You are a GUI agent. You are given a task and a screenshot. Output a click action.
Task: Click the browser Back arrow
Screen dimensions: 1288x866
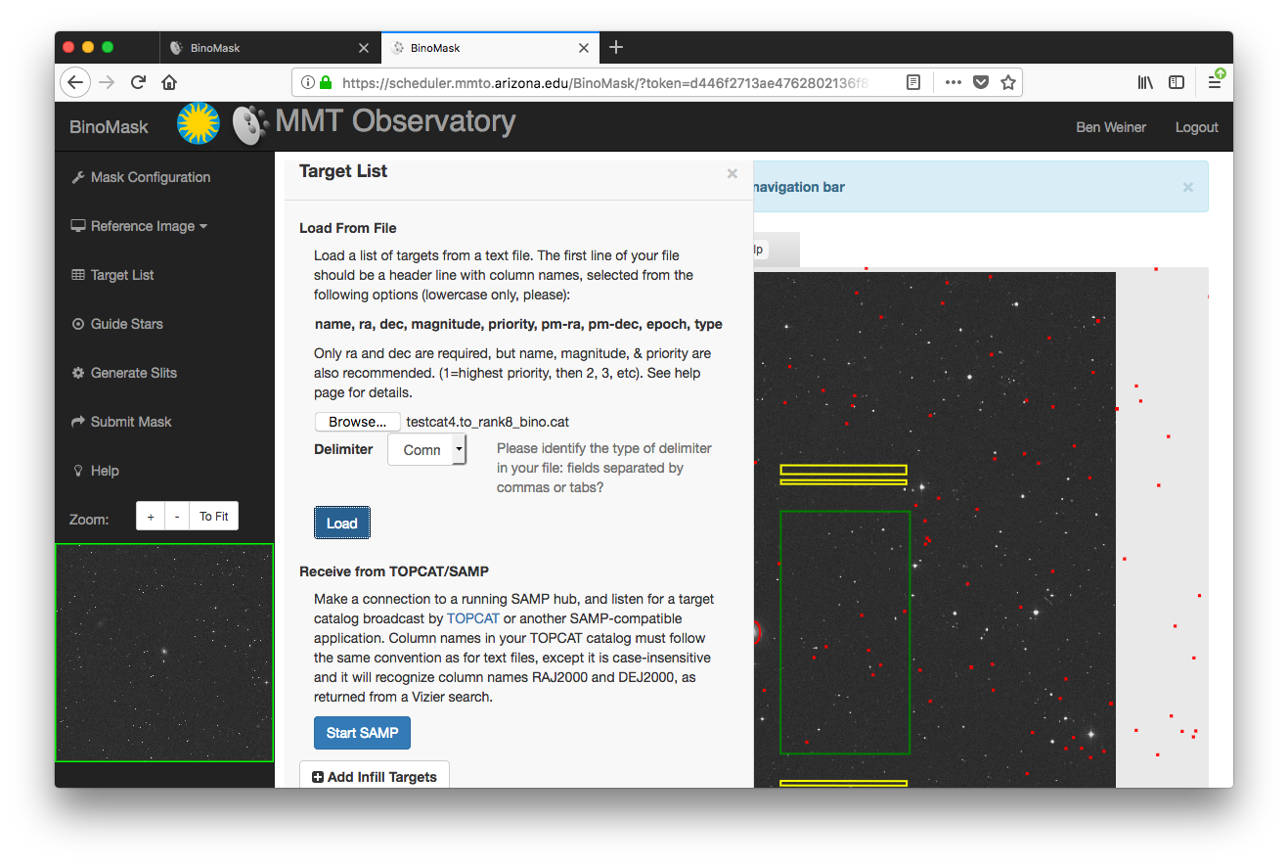pos(75,82)
